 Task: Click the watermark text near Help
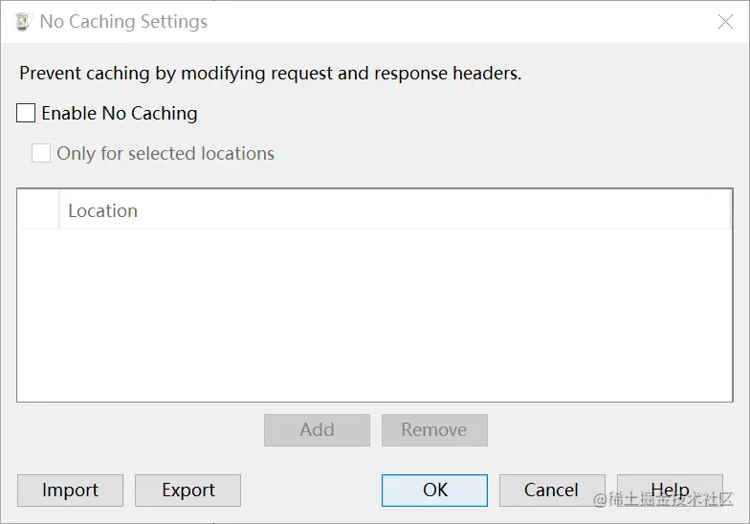tap(663, 499)
